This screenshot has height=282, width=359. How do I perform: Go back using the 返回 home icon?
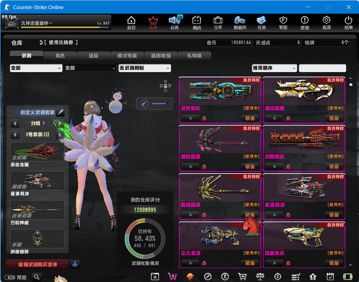(x=131, y=23)
